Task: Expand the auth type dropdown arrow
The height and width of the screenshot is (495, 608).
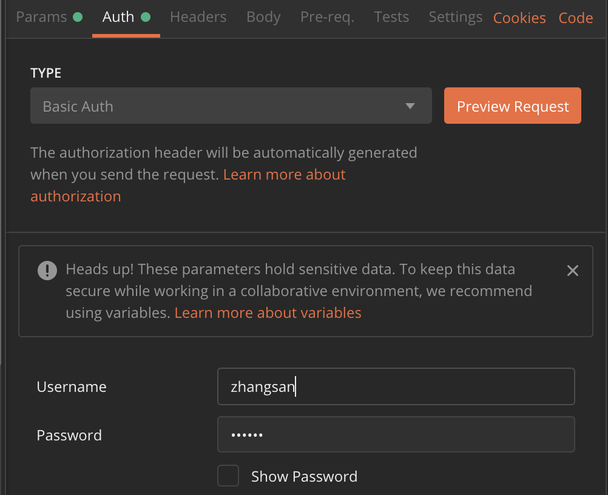Action: pyautogui.click(x=410, y=106)
